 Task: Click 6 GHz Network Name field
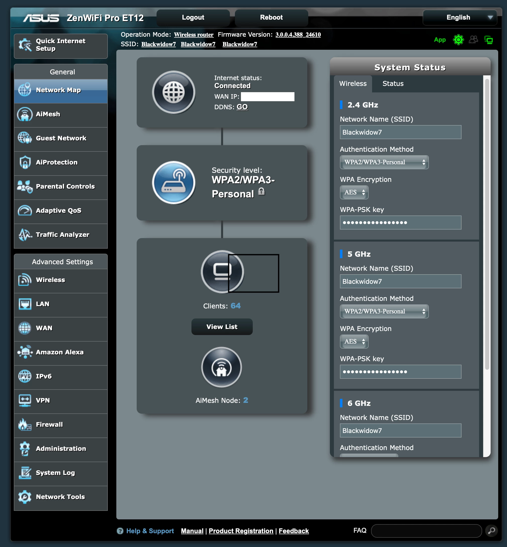pyautogui.click(x=400, y=430)
